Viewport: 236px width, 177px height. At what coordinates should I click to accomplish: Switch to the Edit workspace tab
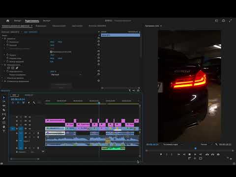[x=32, y=21]
